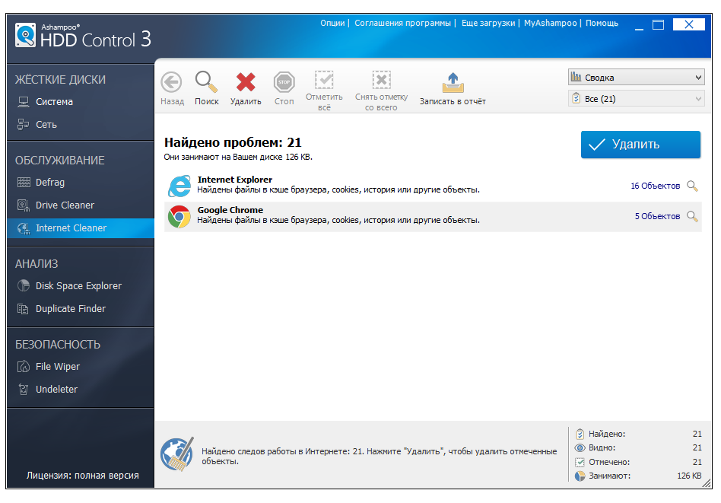Click Записать в отчёт export icon
The width and height of the screenshot is (721, 503).
coord(453,82)
